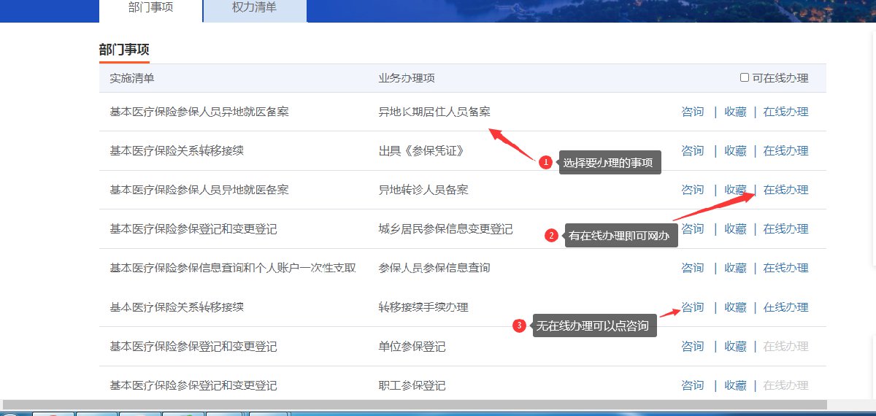Click 基本医疗保险参保信息查询和个人账户一次性支取 entry
Viewport: 876px width, 416px height.
click(233, 268)
